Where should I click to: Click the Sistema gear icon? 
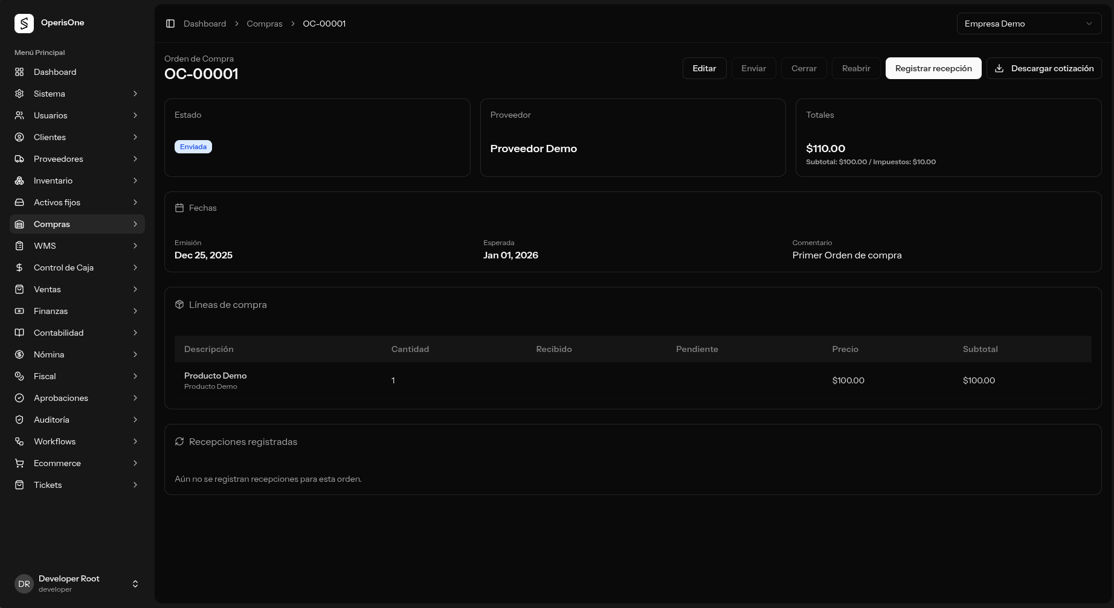[x=19, y=94]
